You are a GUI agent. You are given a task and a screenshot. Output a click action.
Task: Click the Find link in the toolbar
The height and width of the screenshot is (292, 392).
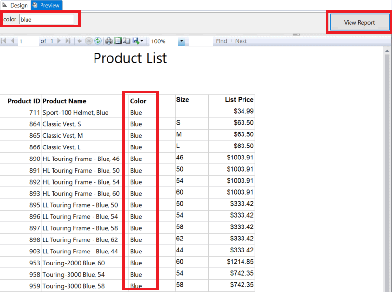pyautogui.click(x=221, y=41)
